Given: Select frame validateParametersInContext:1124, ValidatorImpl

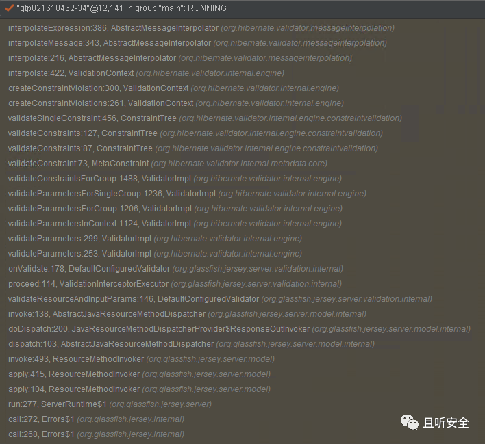Looking at the screenshot, I should [175, 224].
